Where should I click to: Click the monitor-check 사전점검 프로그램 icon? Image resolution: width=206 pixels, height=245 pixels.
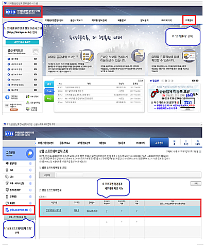tap(28, 109)
